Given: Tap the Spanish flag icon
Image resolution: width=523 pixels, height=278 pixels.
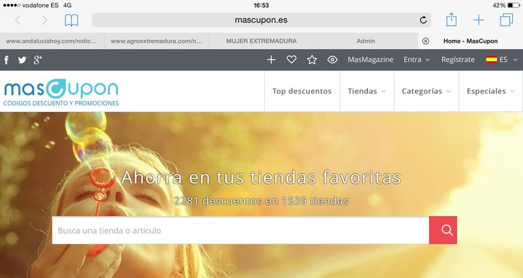Looking at the screenshot, I should 491,60.
